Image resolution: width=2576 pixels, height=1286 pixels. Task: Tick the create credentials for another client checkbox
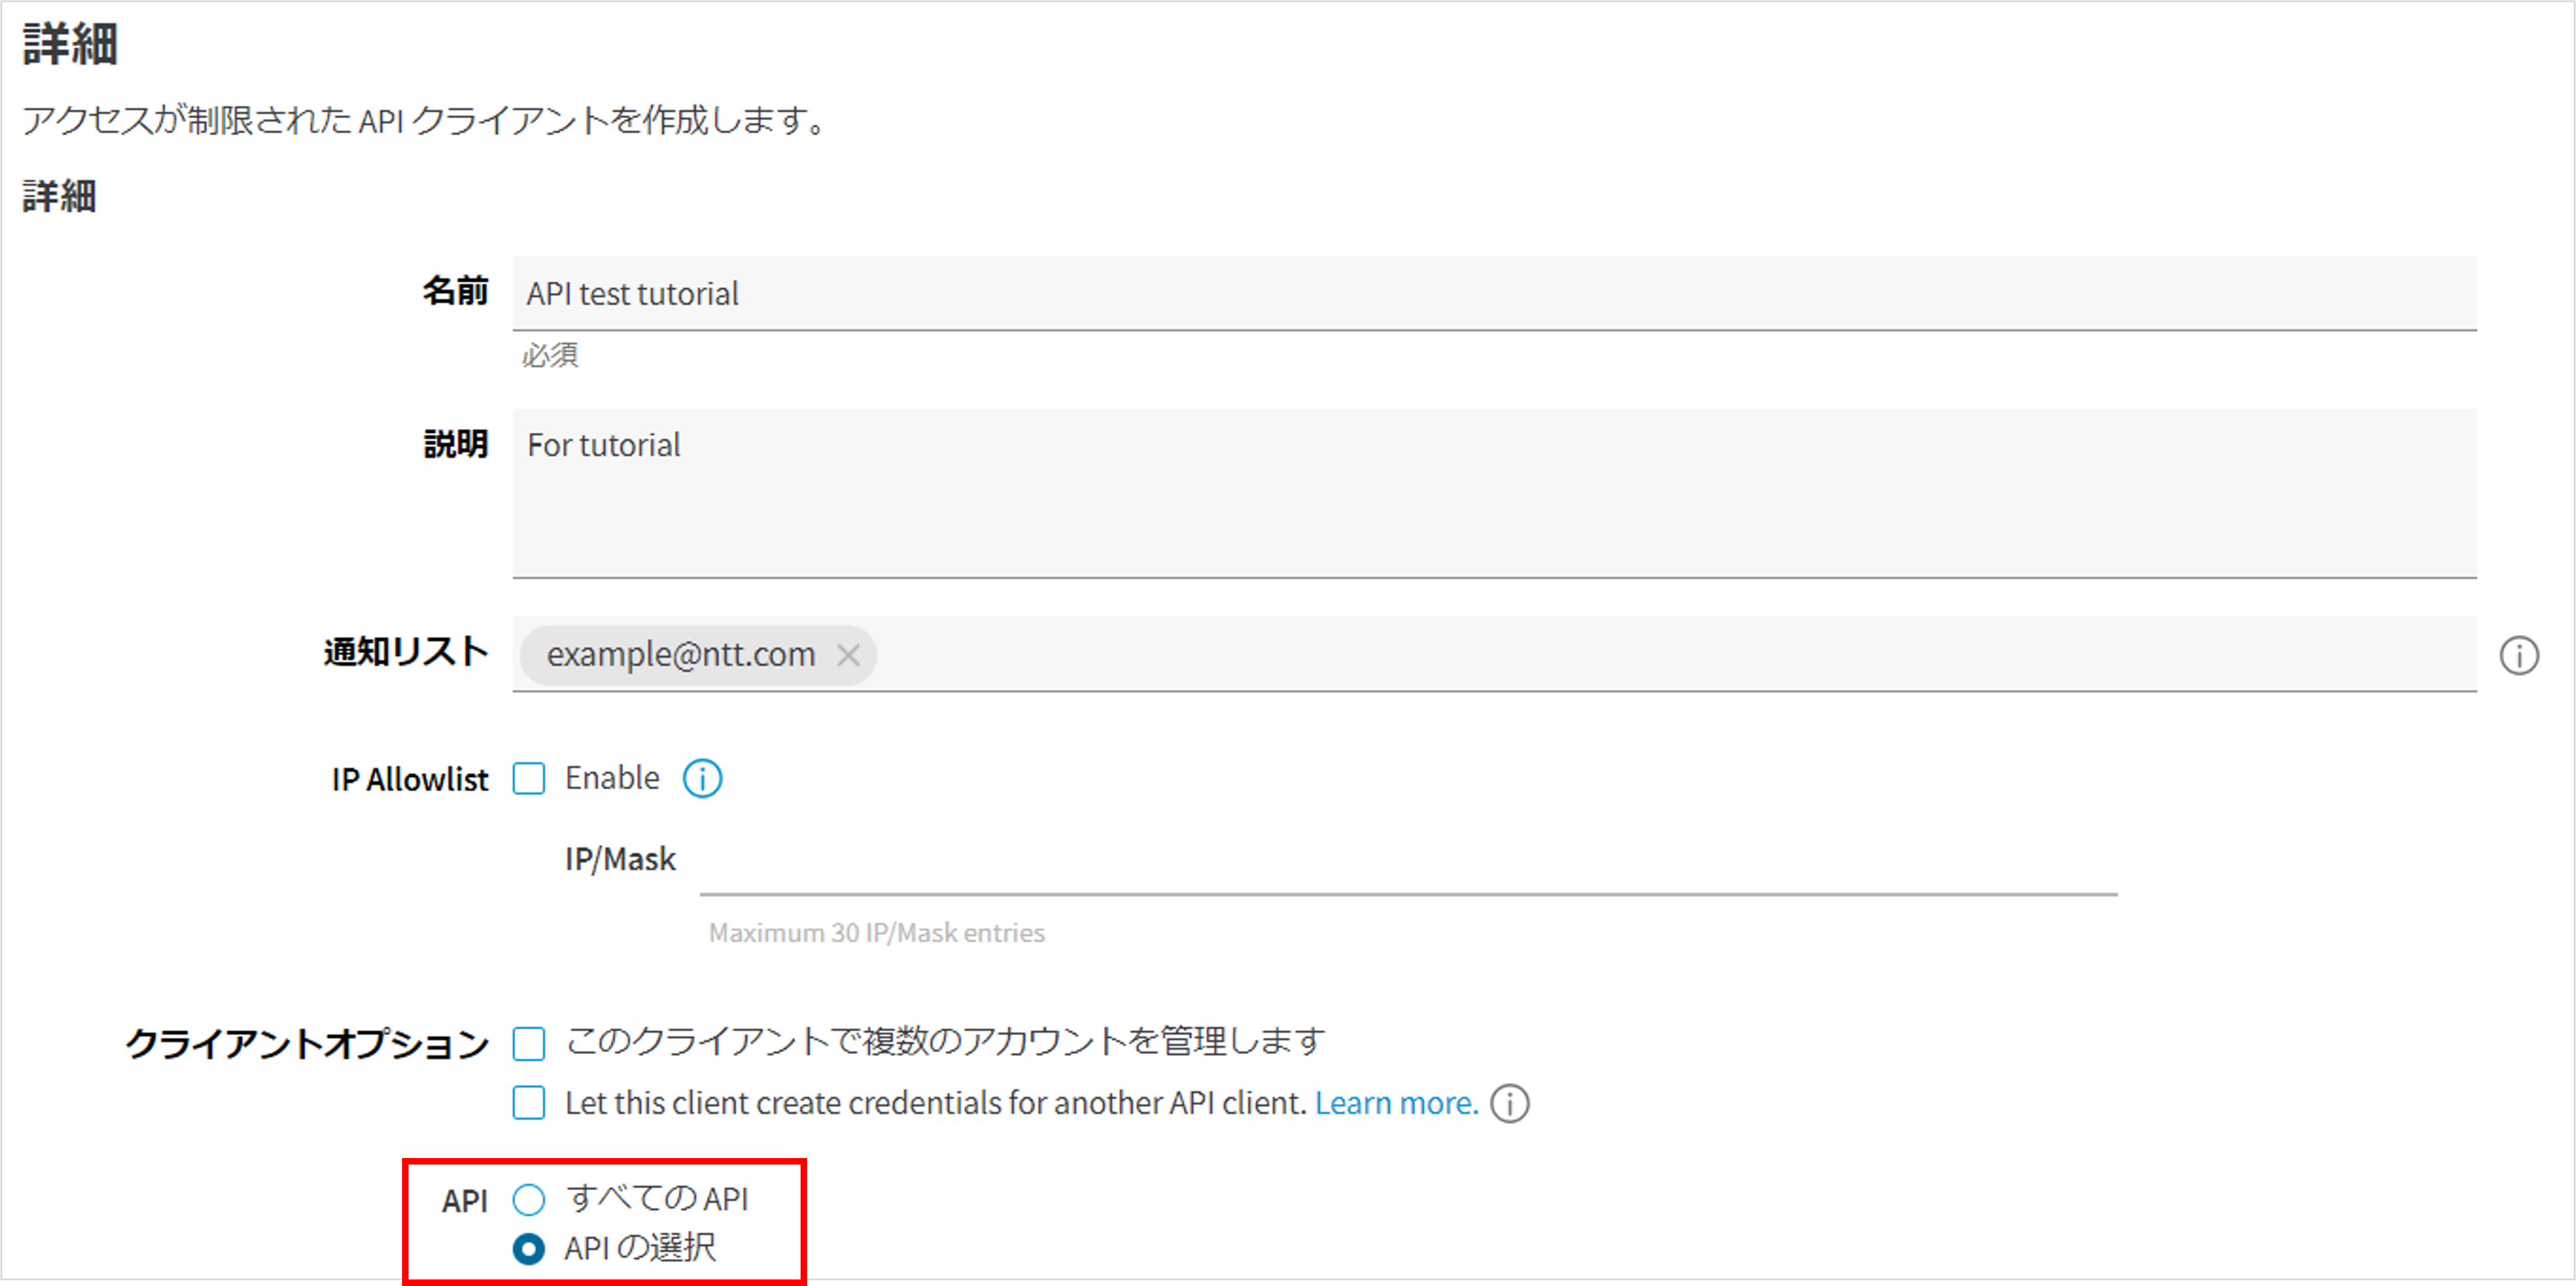(529, 1103)
